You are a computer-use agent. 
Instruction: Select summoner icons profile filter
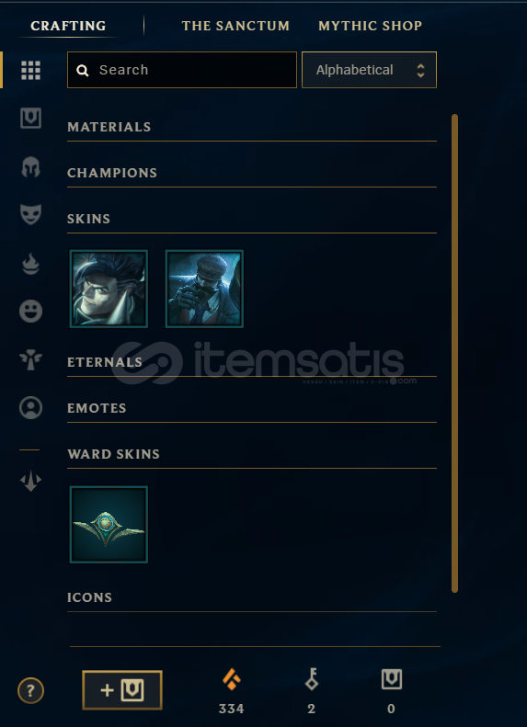[x=30, y=407]
